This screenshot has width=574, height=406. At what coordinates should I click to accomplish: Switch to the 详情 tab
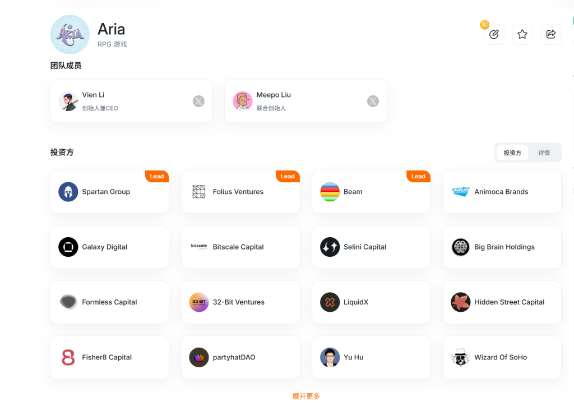point(544,153)
